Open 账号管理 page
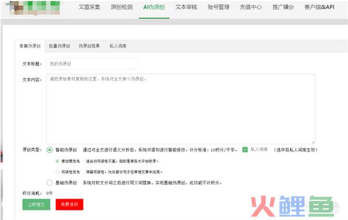Image resolution: width=348 pixels, height=220 pixels. [219, 7]
